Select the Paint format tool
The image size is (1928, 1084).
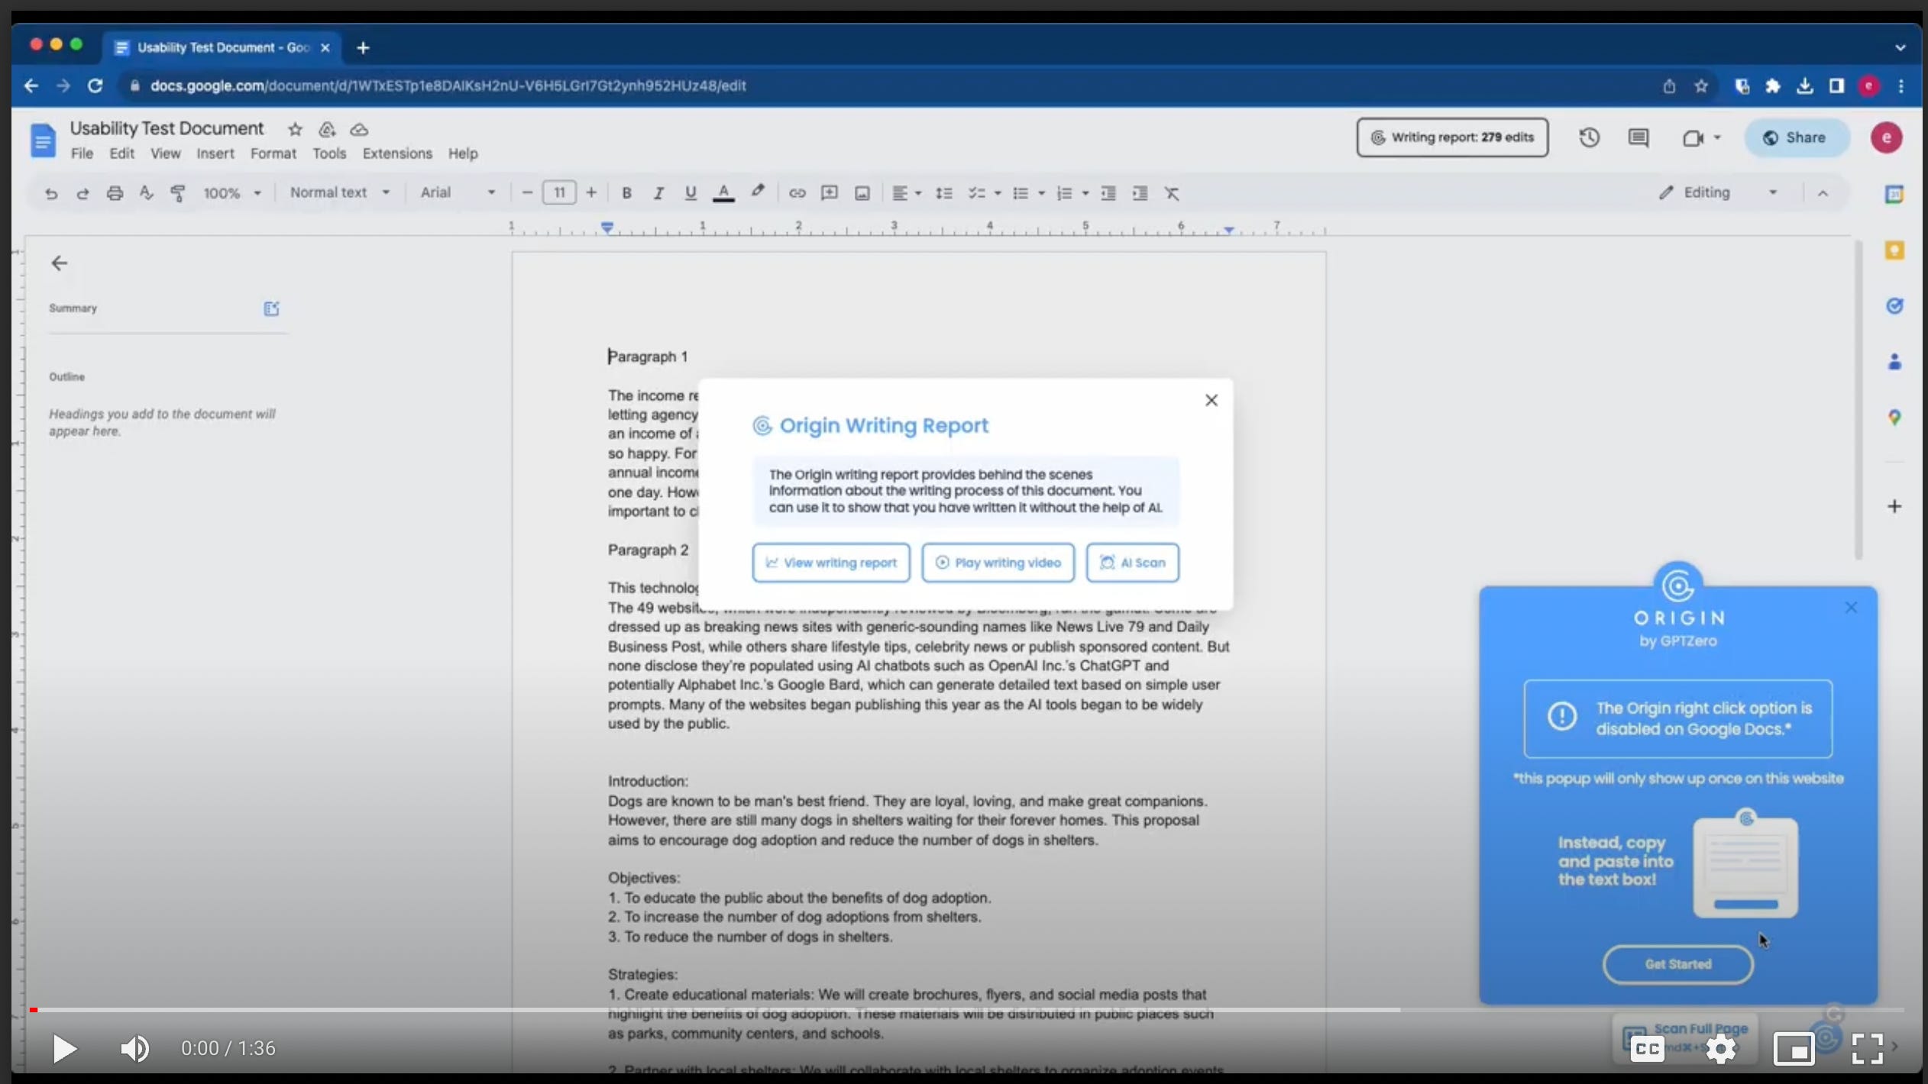click(178, 193)
